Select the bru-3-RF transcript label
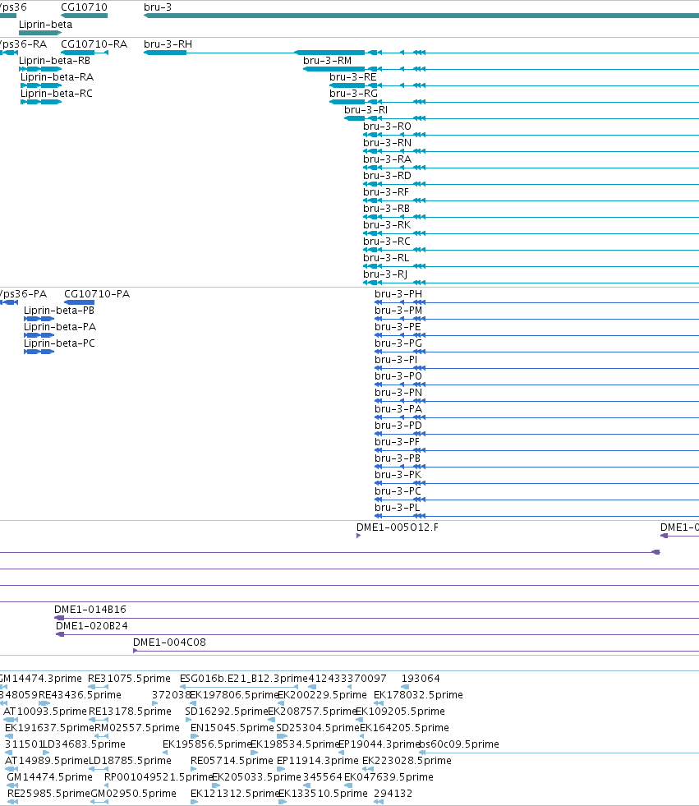The width and height of the screenshot is (699, 806). pyautogui.click(x=387, y=192)
